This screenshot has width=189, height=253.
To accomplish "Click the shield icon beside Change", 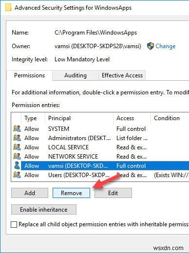I will coord(151,46).
